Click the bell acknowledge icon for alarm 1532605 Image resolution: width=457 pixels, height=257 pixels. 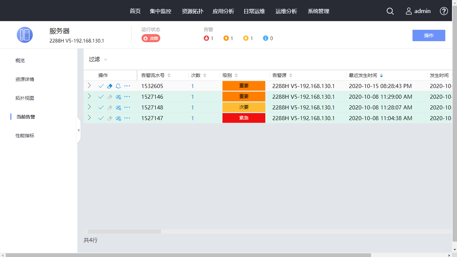click(118, 86)
